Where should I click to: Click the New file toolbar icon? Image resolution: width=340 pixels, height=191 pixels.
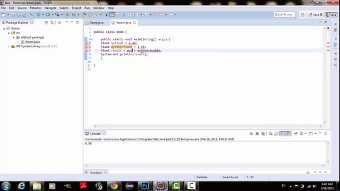[4, 14]
